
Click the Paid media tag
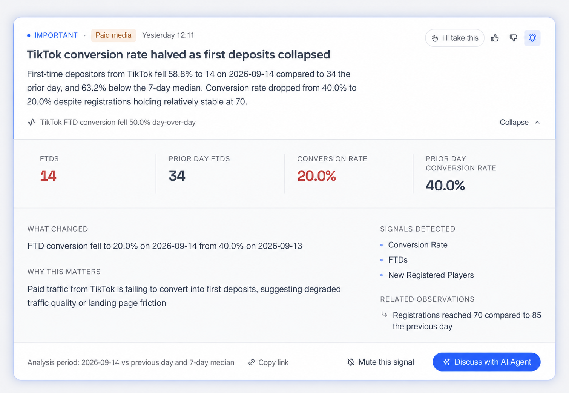tap(113, 35)
